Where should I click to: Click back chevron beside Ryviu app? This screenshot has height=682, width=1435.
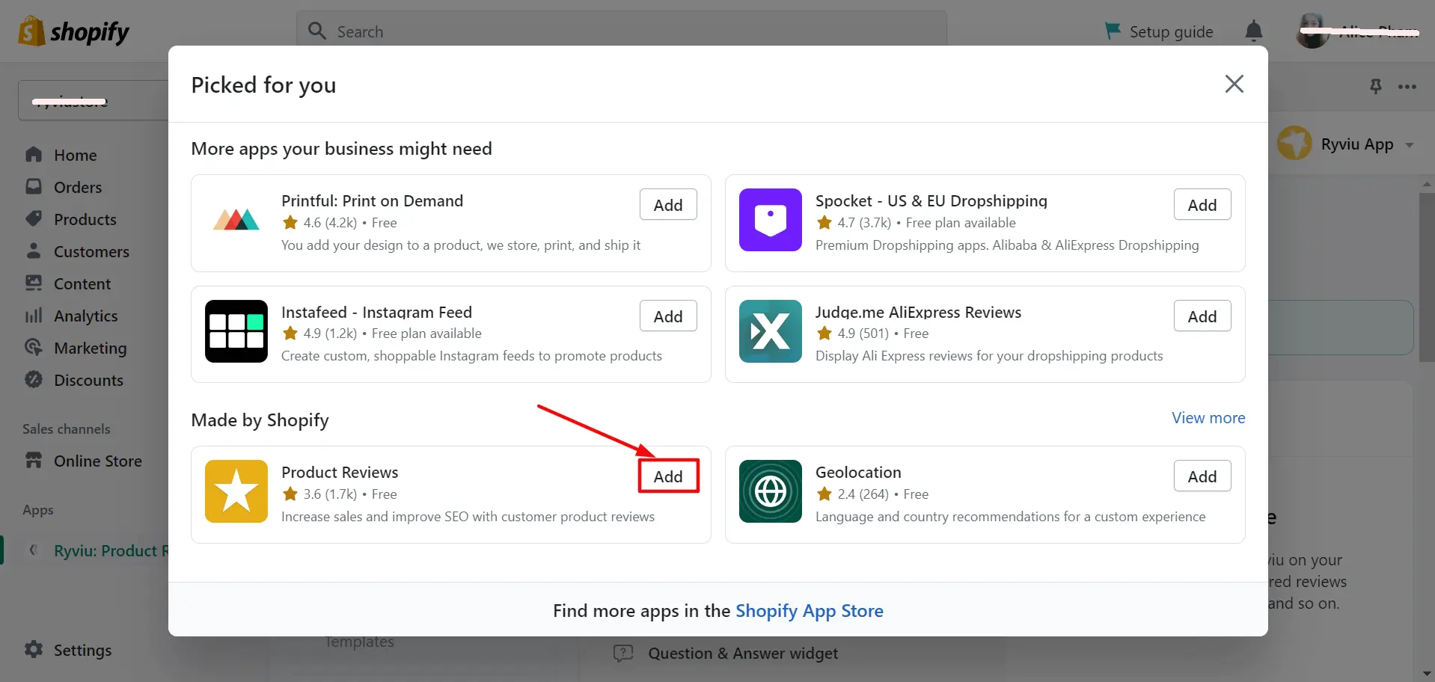tap(33, 550)
